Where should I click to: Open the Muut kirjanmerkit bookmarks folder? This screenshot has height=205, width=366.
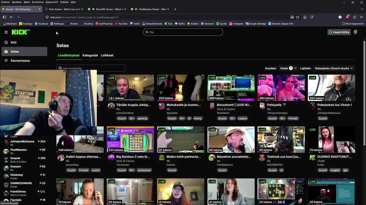(353, 24)
